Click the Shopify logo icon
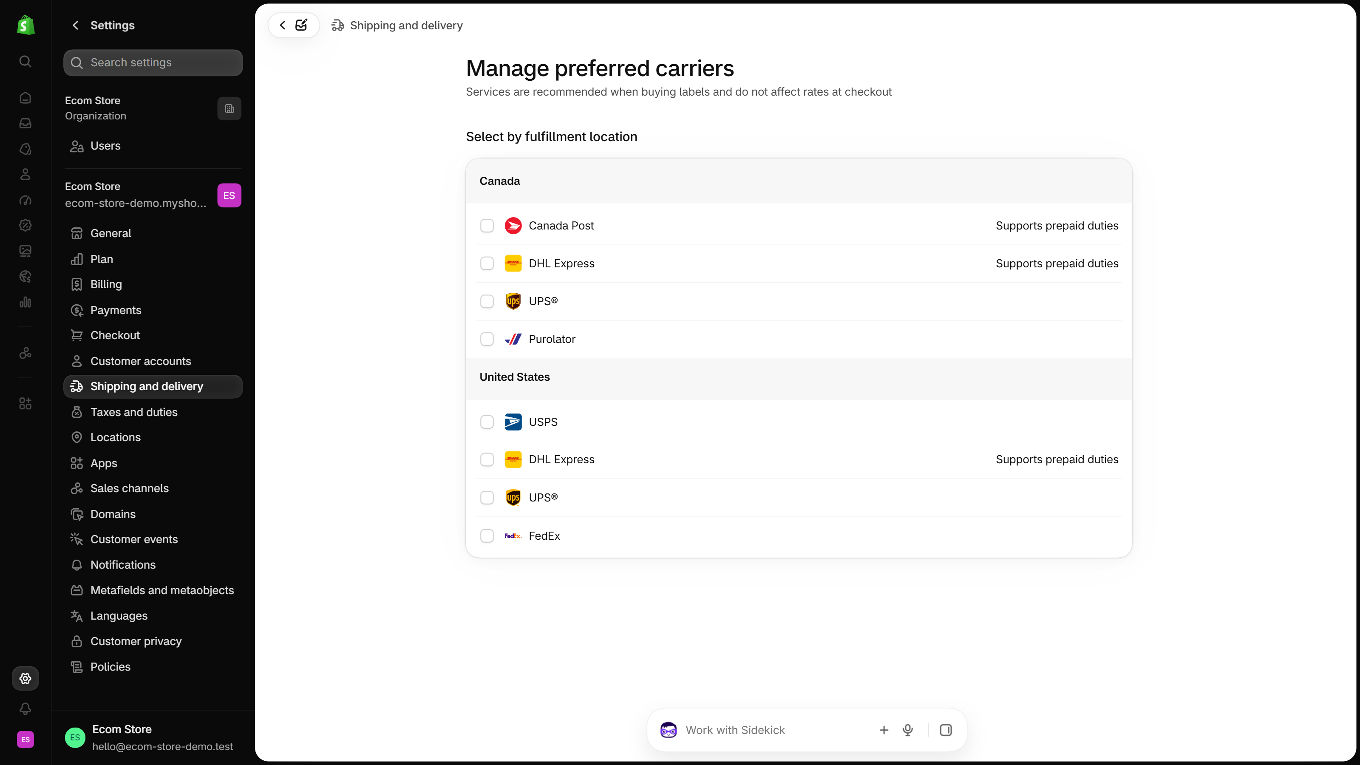 tap(25, 25)
